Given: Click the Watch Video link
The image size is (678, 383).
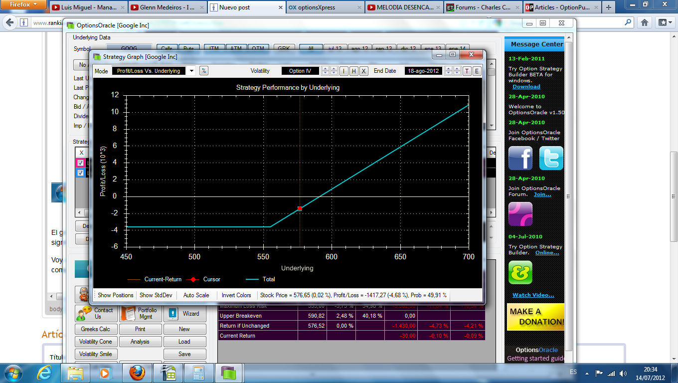Looking at the screenshot, I should (x=533, y=295).
